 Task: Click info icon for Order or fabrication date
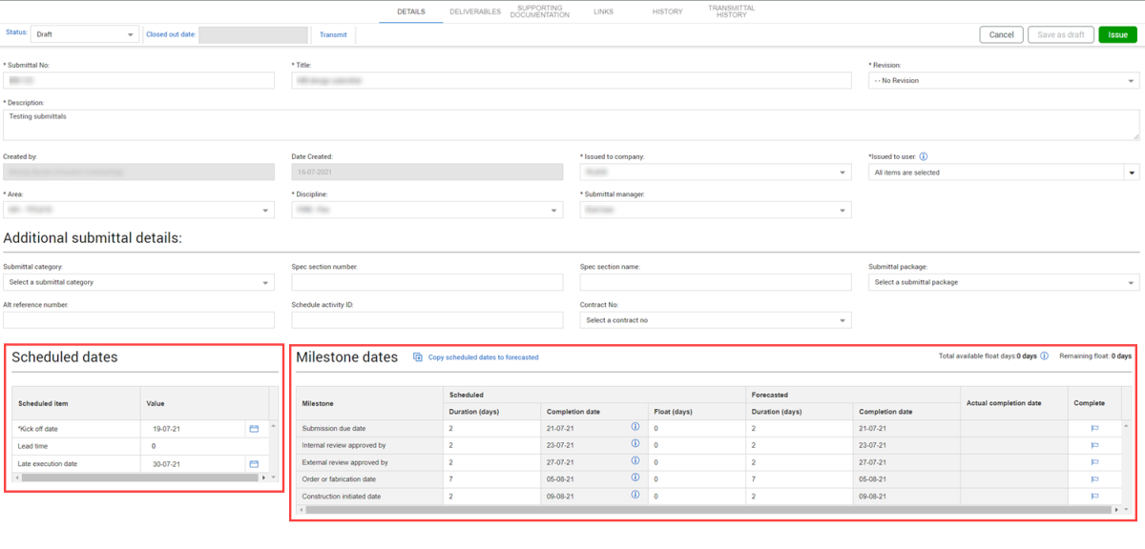pos(635,478)
